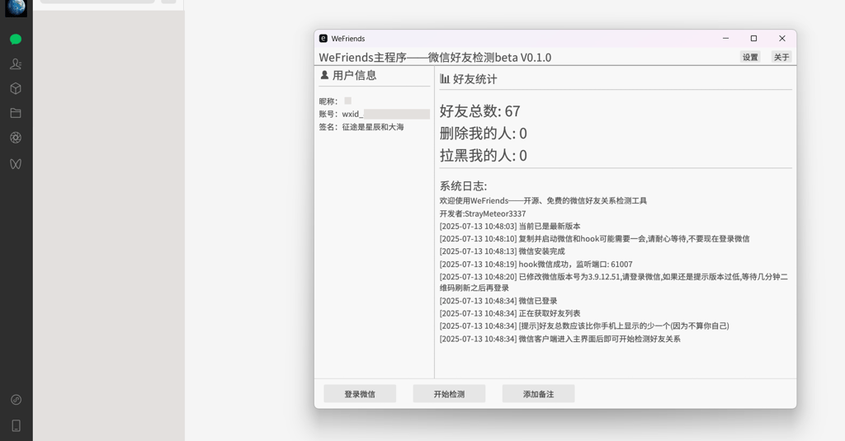Click the log line 正在获取好友列表
Image resolution: width=845 pixels, height=441 pixels.
510,313
